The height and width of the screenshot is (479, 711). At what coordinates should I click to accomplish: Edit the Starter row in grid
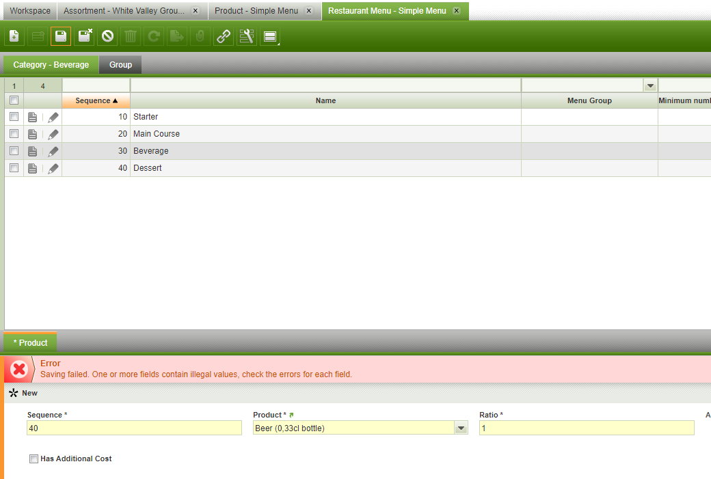point(53,118)
